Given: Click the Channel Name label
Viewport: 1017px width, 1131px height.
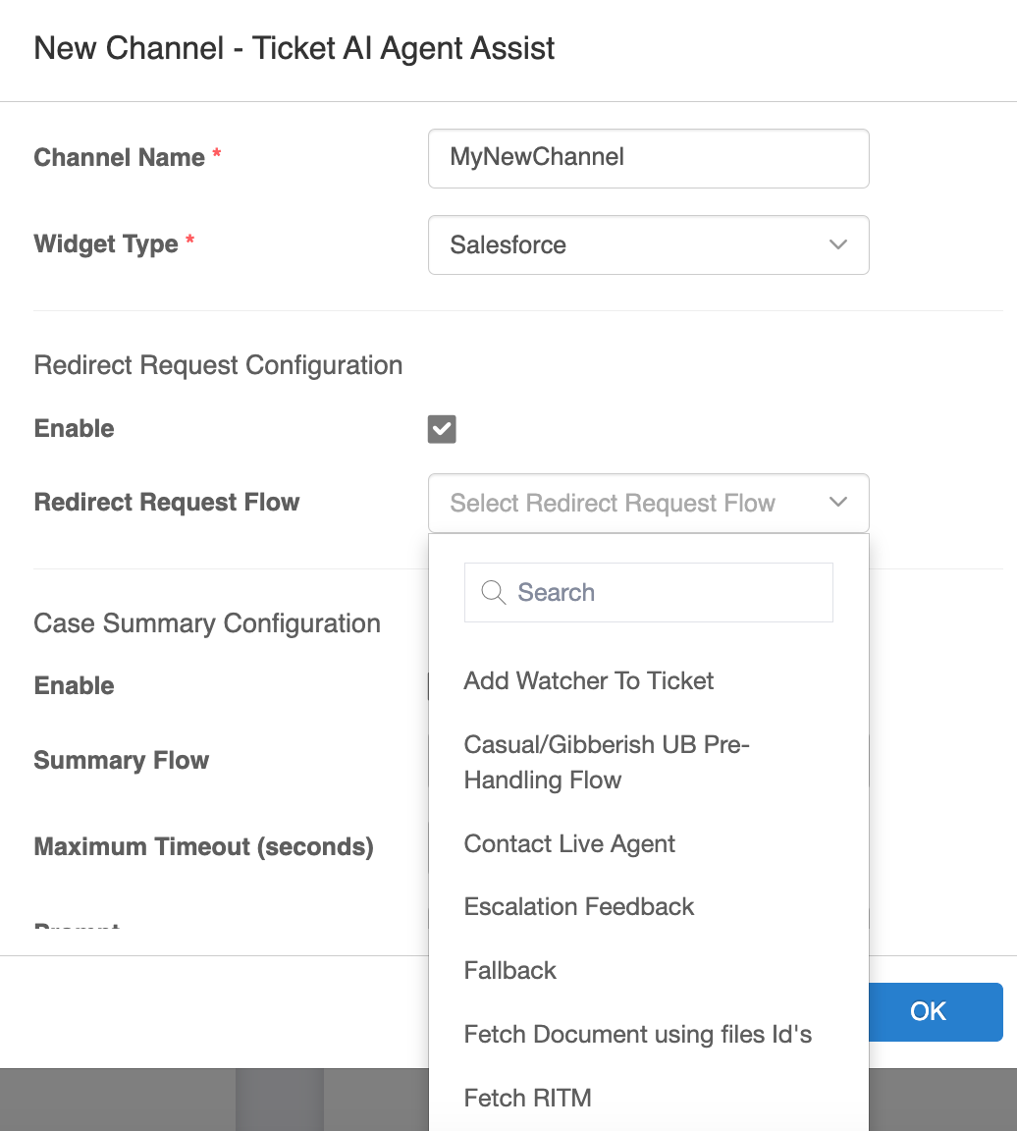Looking at the screenshot, I should (x=120, y=158).
